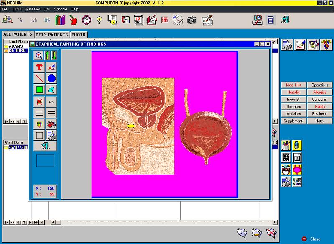334x244 pixels.
Task: Select the green square shape tool
Action: pos(39,90)
